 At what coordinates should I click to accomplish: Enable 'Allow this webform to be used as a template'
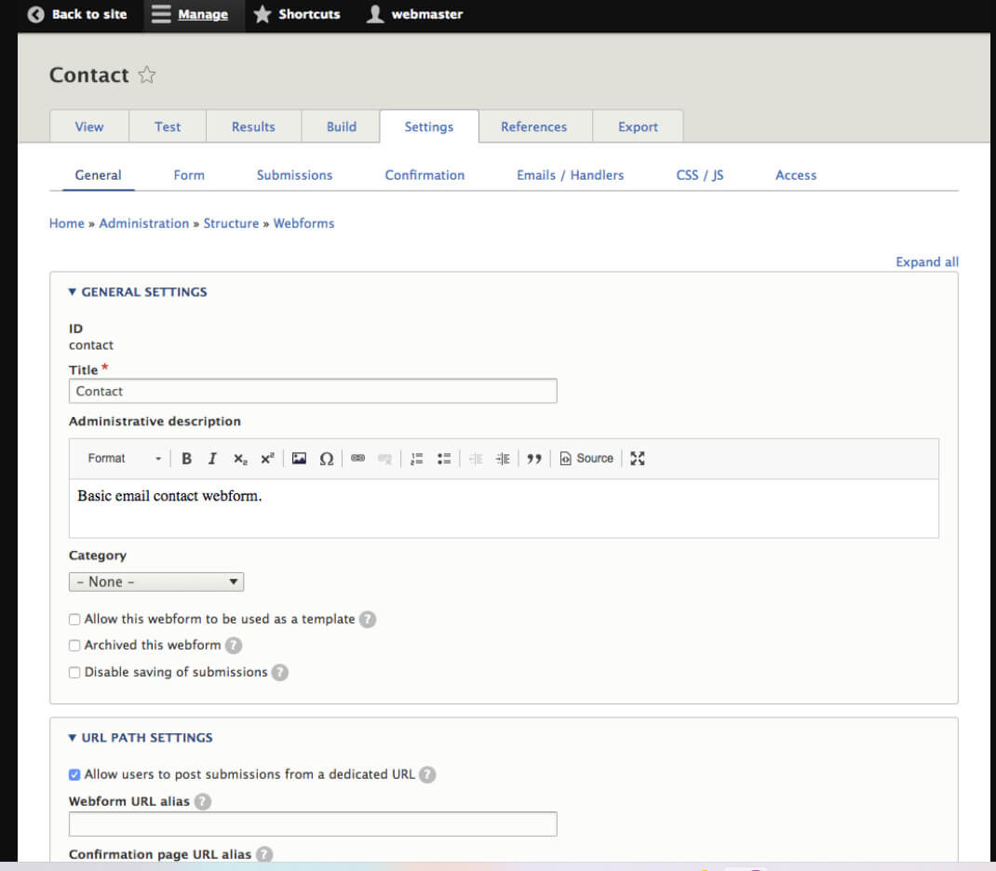coord(74,619)
